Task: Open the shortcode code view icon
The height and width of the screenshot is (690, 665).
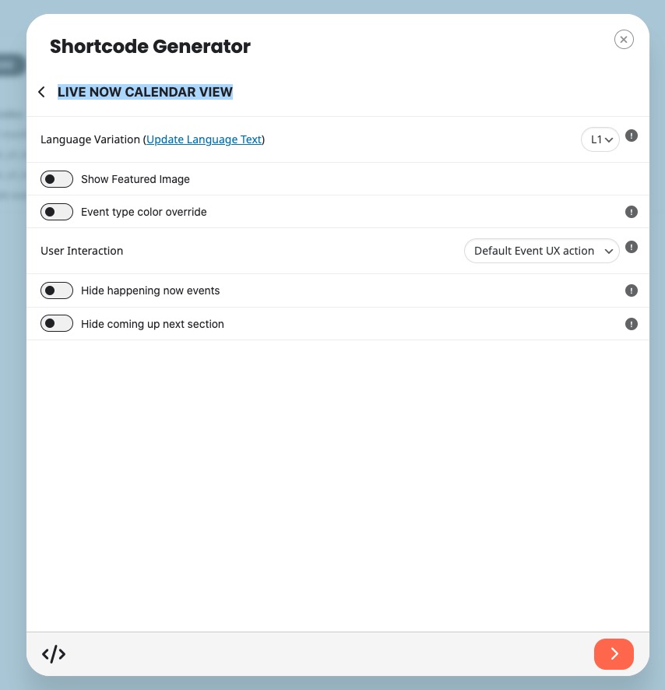Action: (x=54, y=654)
